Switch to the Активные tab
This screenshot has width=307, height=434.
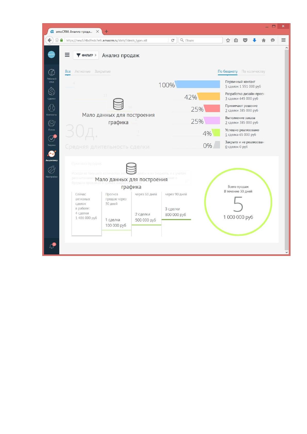click(x=82, y=71)
